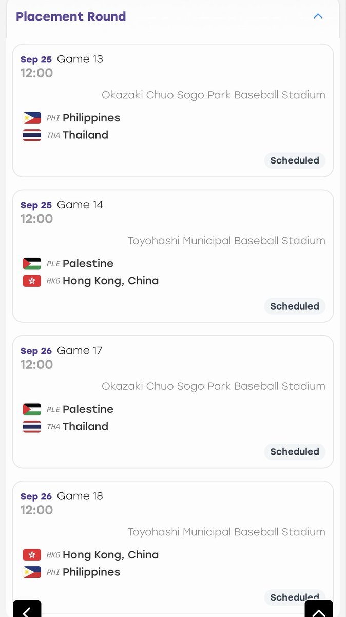Open the Game 18 match card title
The image size is (346, 617).
[80, 496]
